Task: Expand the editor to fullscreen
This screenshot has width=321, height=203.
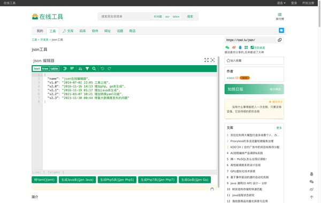Action: (207, 60)
